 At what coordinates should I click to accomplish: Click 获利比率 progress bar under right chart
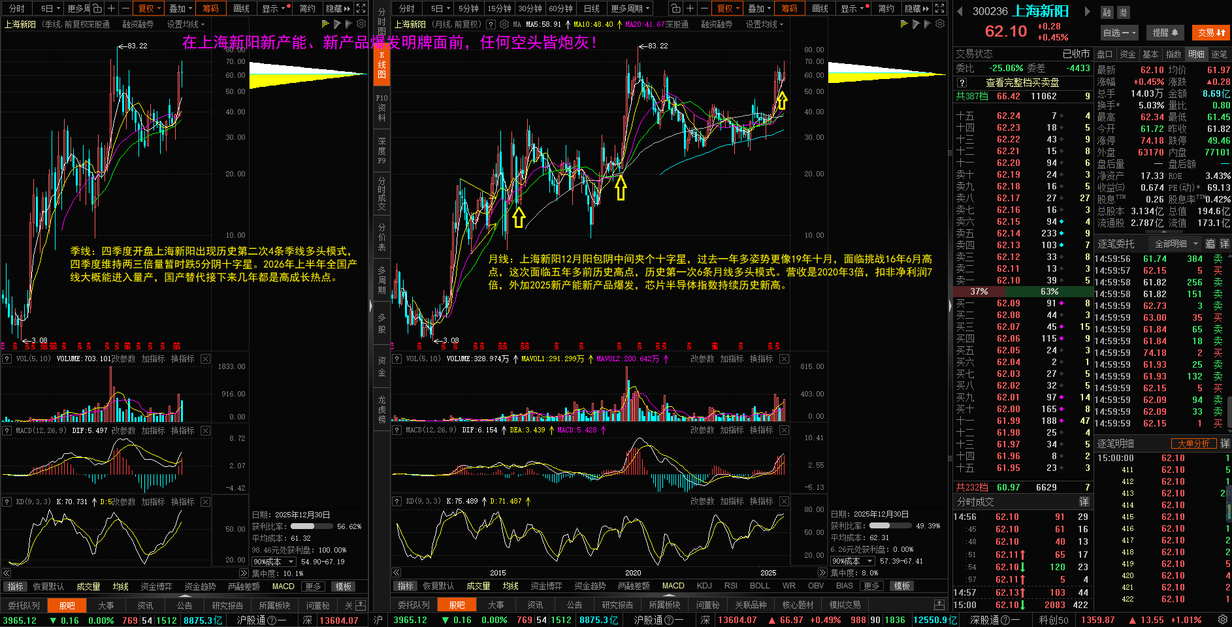coord(890,526)
